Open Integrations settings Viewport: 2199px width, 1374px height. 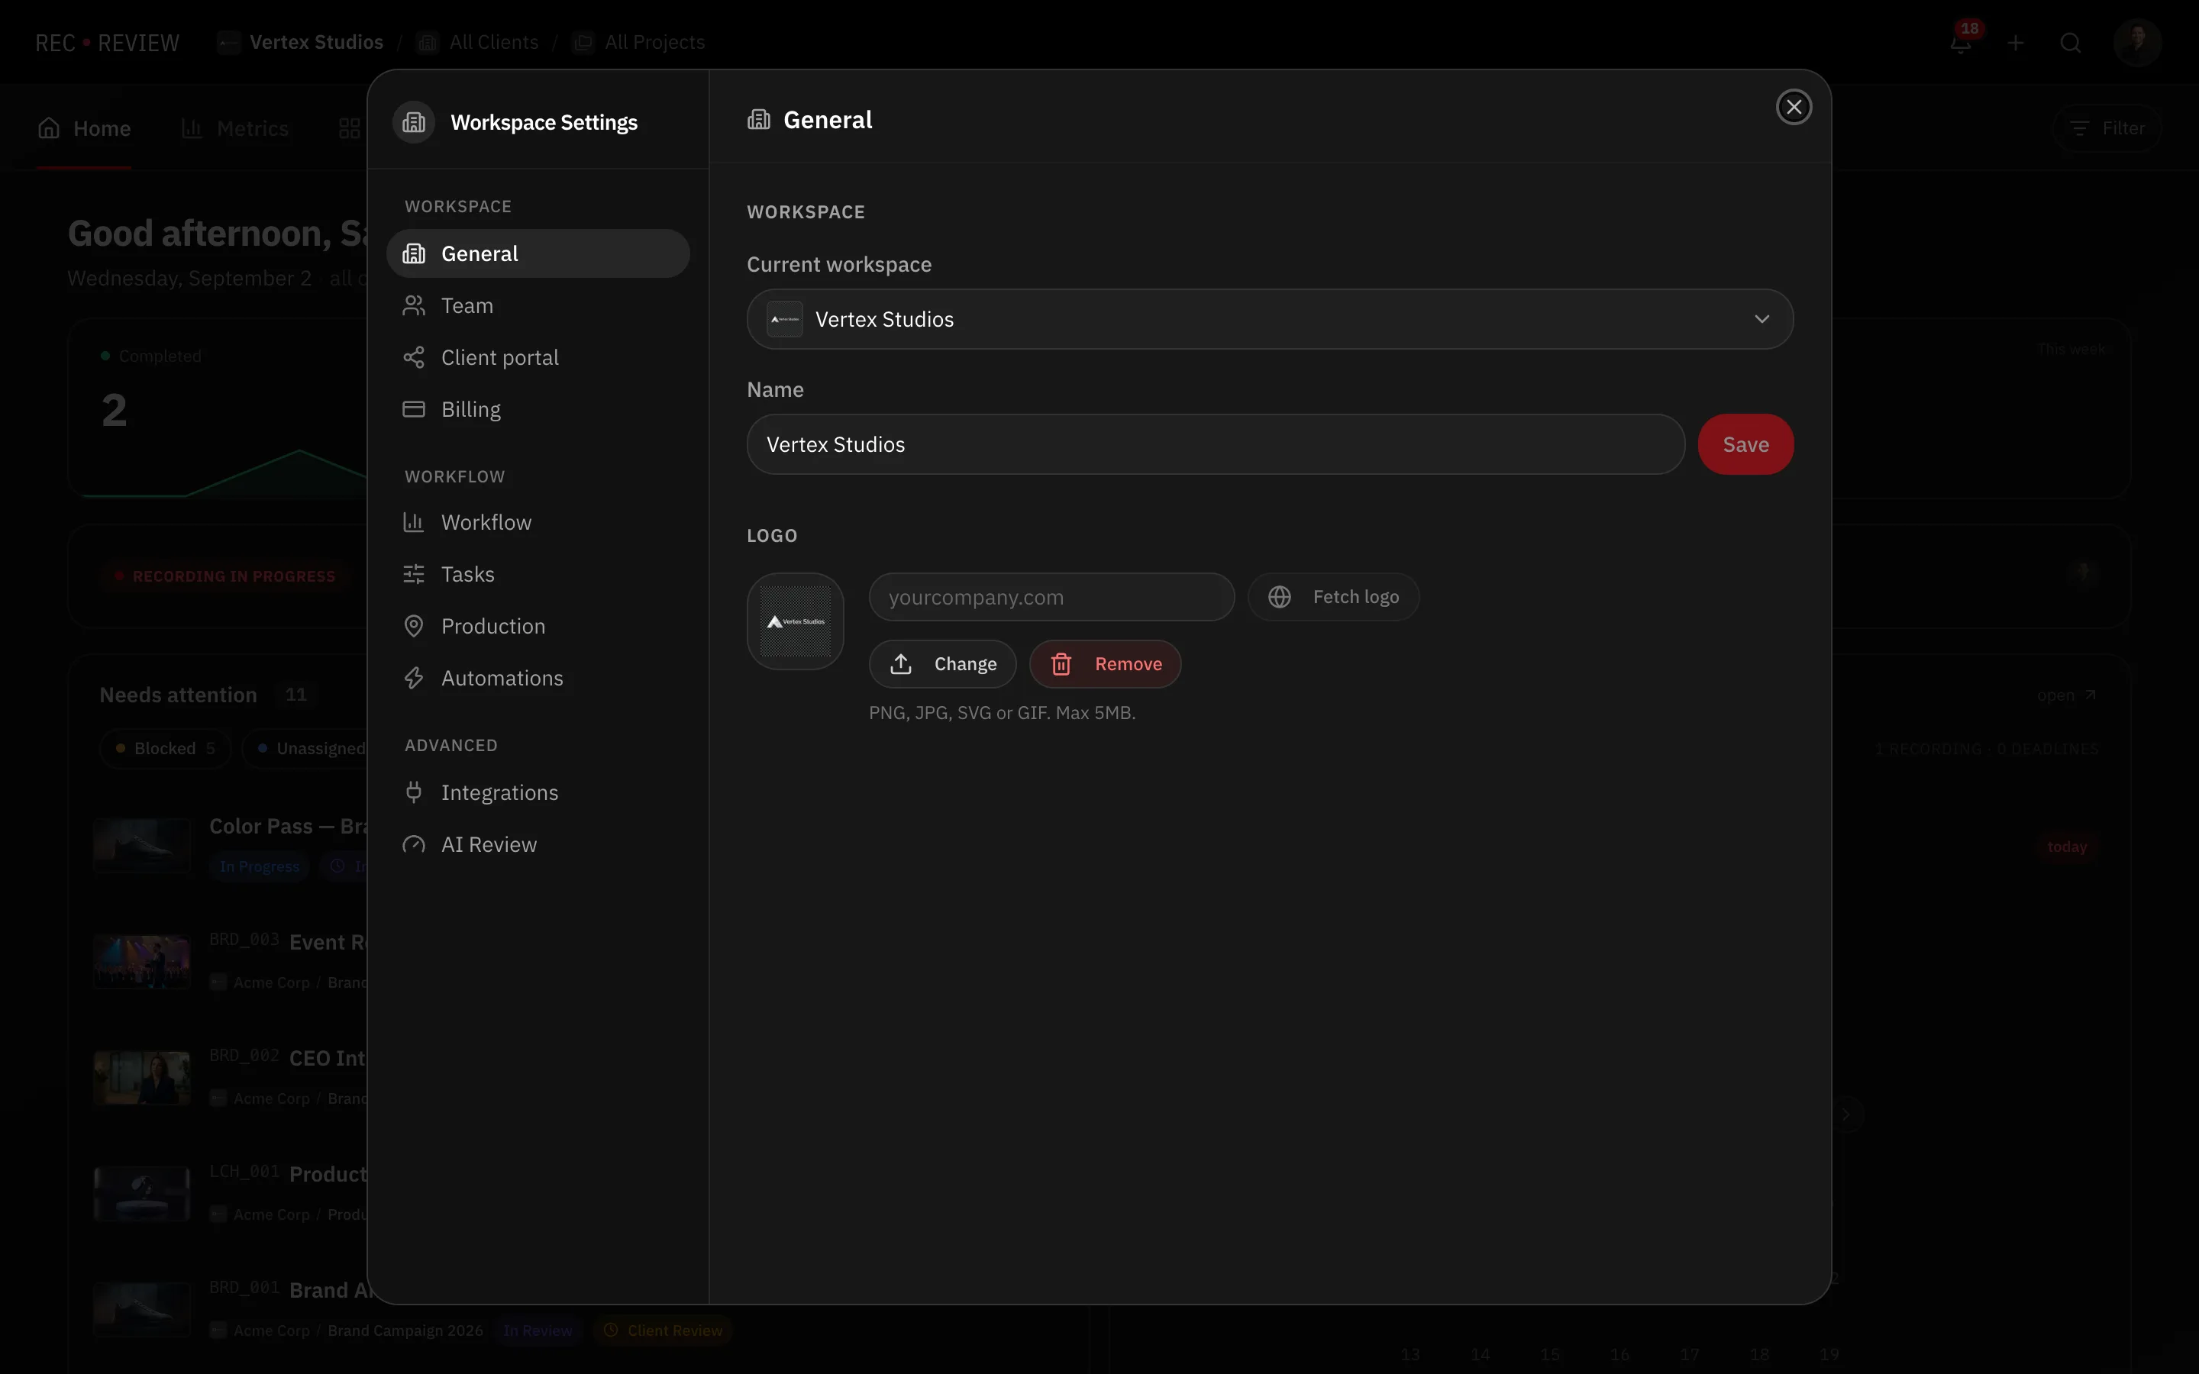pyautogui.click(x=537, y=792)
